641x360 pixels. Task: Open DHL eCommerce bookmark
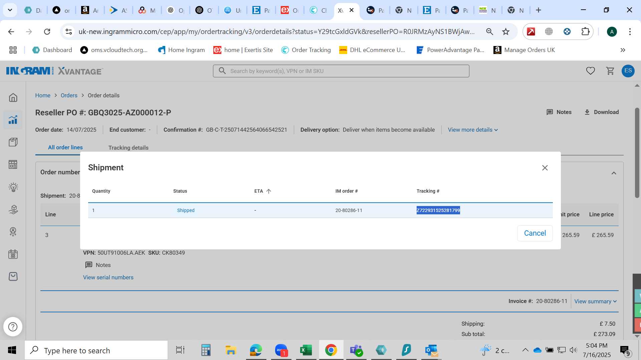coord(372,50)
